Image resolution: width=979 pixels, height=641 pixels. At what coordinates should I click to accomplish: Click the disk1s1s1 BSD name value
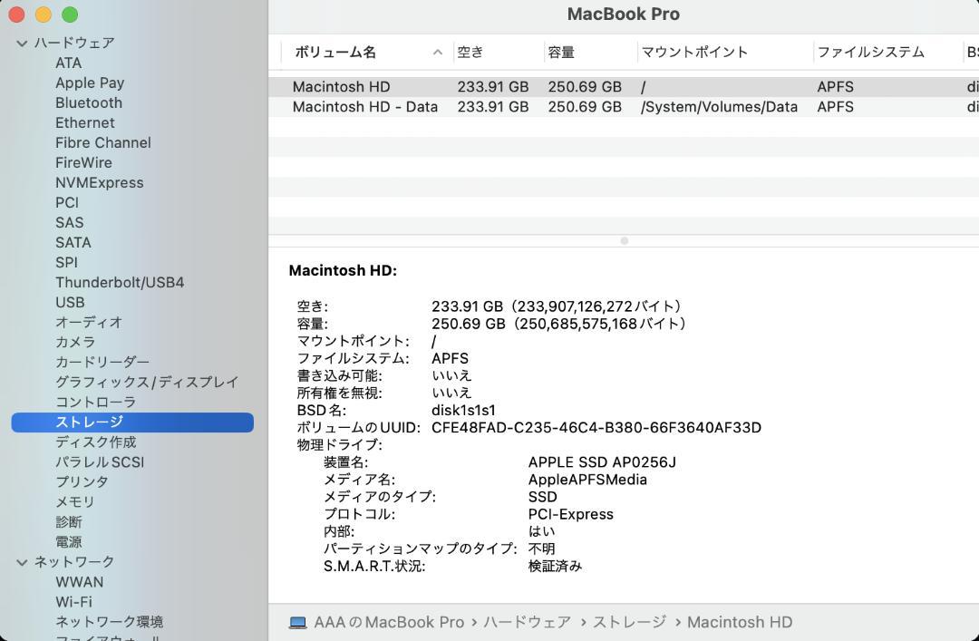(463, 411)
